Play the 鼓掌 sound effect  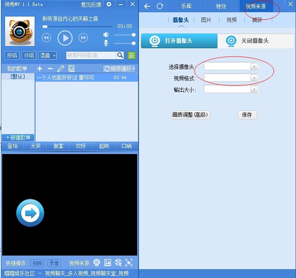58,146
